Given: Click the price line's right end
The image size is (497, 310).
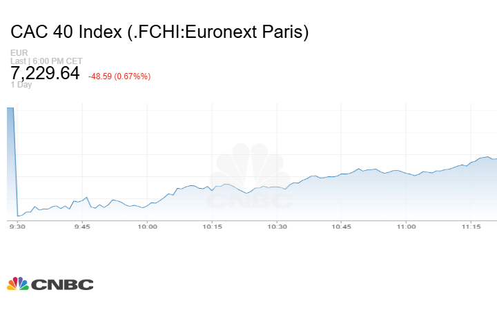Looking at the screenshot, I should (495, 158).
